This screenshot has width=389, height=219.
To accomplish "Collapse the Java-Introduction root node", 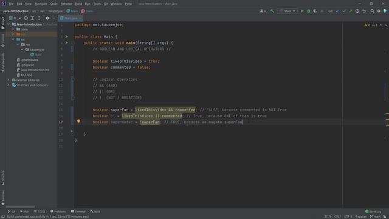I will point(9,24).
